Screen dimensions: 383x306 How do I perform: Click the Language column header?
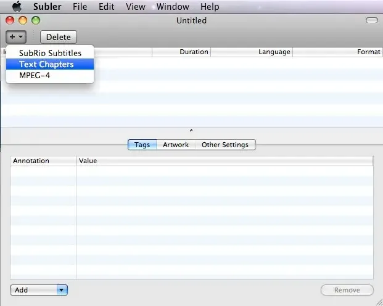point(252,52)
